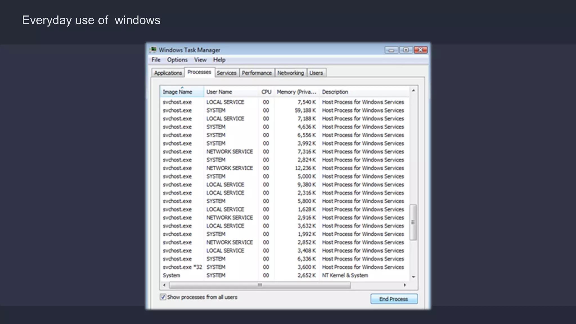This screenshot has height=324, width=576.
Task: Sort by Memory (Private) column header
Action: coord(297,92)
